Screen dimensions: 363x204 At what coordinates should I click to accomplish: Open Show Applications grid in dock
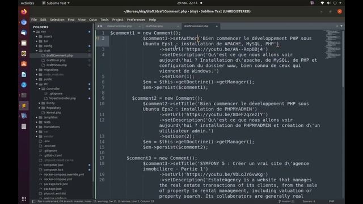point(24,199)
